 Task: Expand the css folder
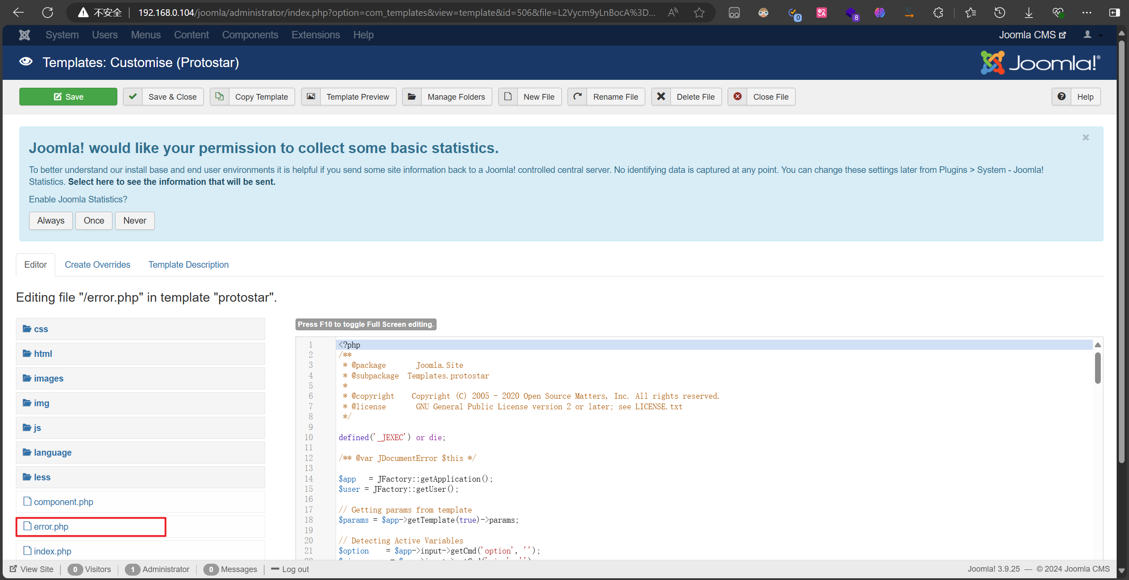(140, 329)
